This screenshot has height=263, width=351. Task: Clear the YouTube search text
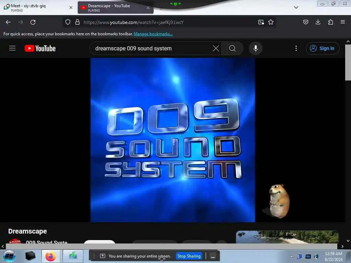(216, 48)
